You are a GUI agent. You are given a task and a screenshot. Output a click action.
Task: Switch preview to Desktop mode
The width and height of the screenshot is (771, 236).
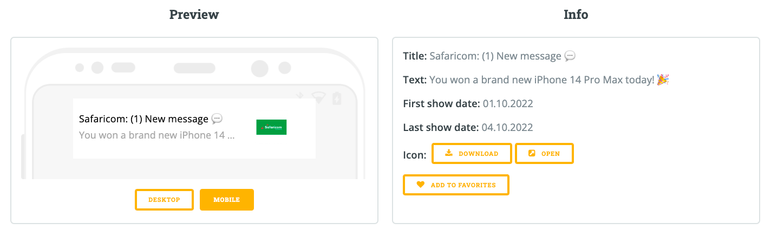click(x=164, y=200)
